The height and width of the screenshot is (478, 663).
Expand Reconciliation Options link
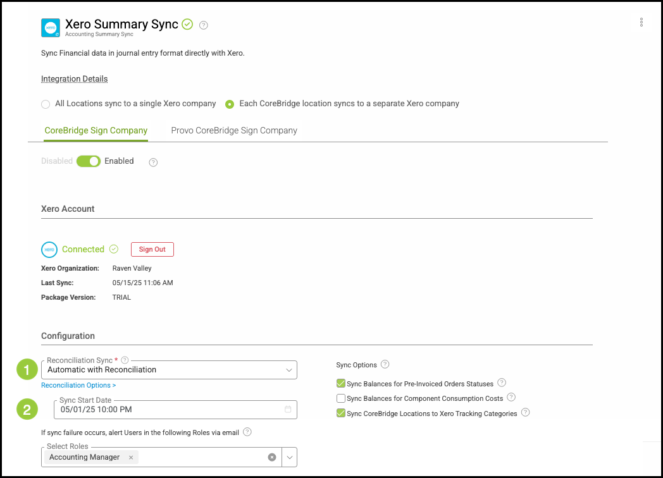point(78,385)
